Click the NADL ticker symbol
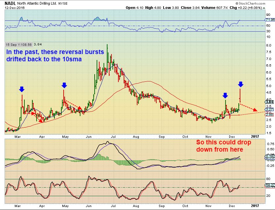 pos(10,3)
